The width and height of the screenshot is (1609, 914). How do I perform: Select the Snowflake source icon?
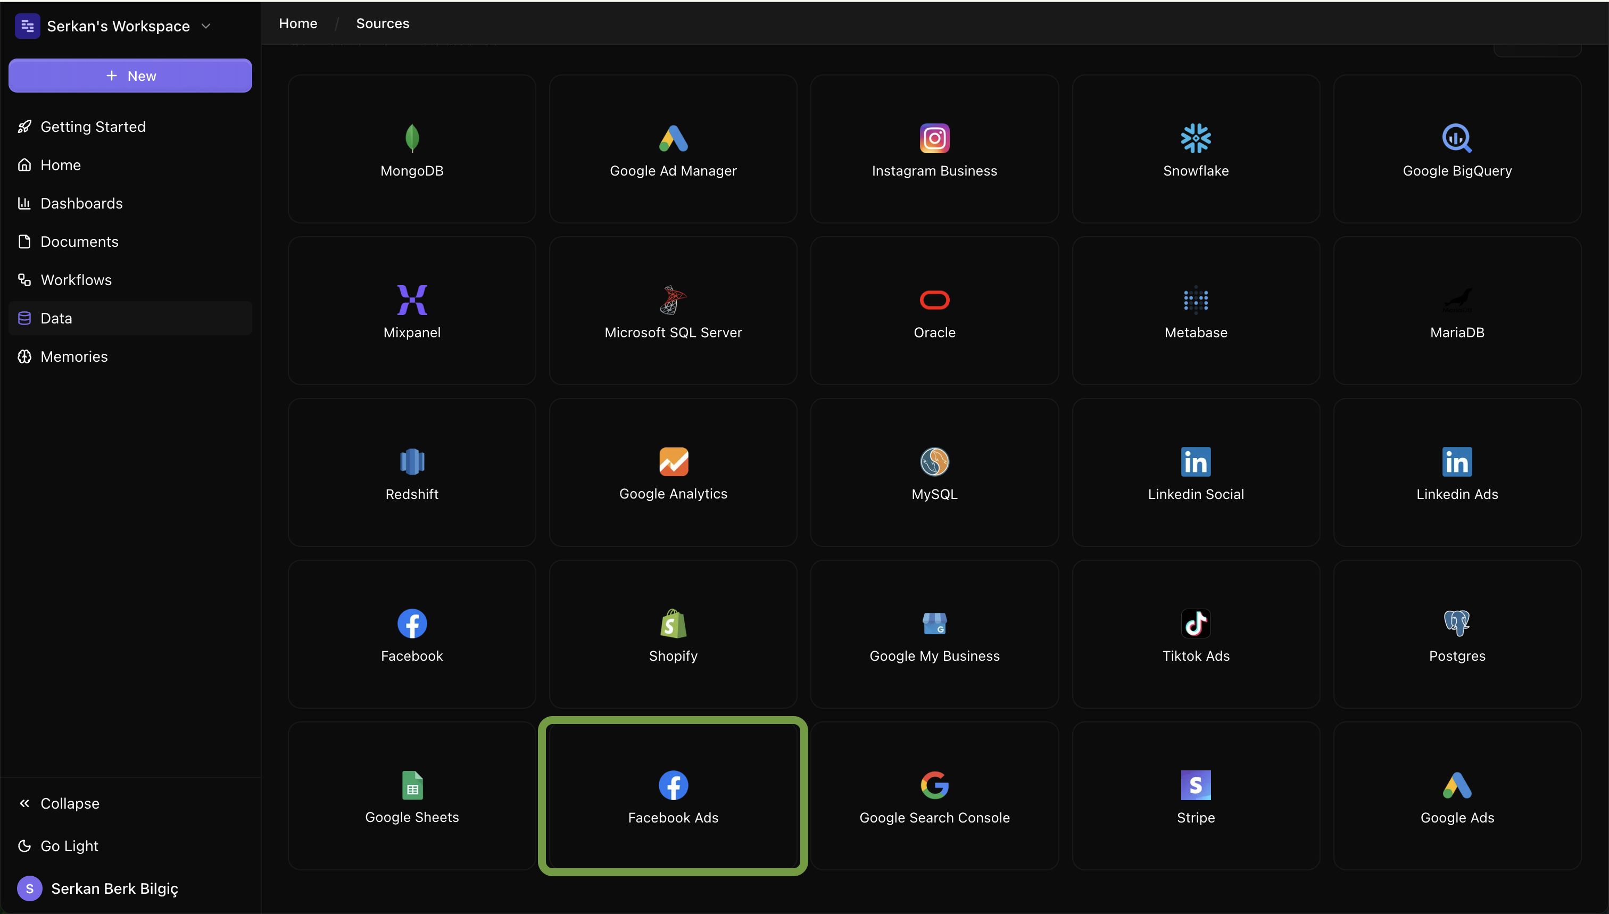coord(1195,138)
